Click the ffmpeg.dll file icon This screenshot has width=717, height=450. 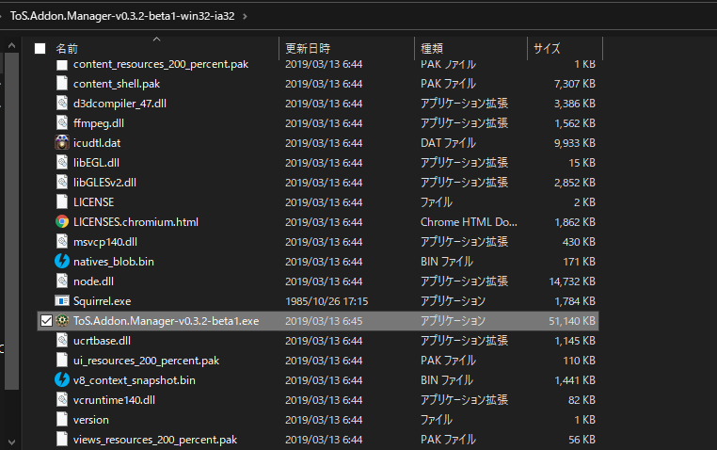point(62,123)
